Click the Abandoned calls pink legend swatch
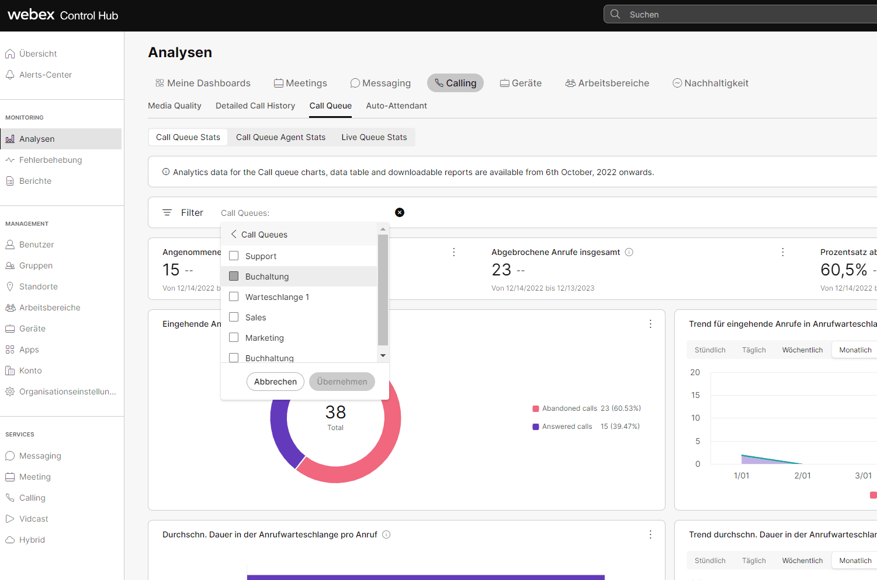This screenshot has height=580, width=877. [x=536, y=408]
